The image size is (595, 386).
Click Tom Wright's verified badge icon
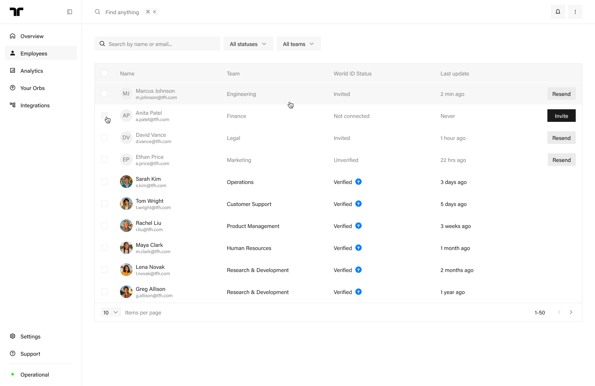[x=358, y=204]
